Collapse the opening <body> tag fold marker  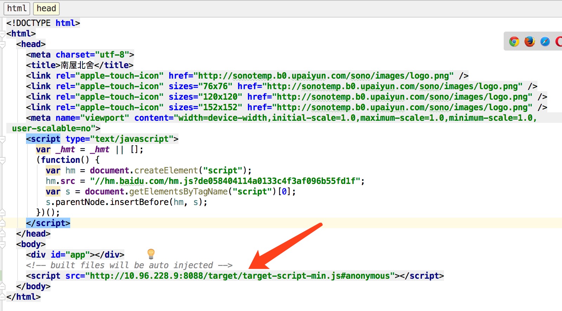click(2, 245)
